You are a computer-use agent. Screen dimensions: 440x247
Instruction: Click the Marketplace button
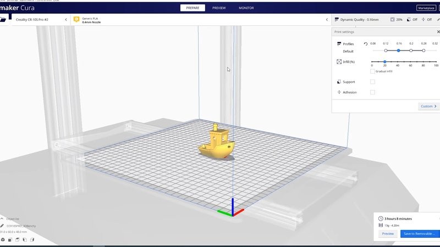[x=425, y=8]
